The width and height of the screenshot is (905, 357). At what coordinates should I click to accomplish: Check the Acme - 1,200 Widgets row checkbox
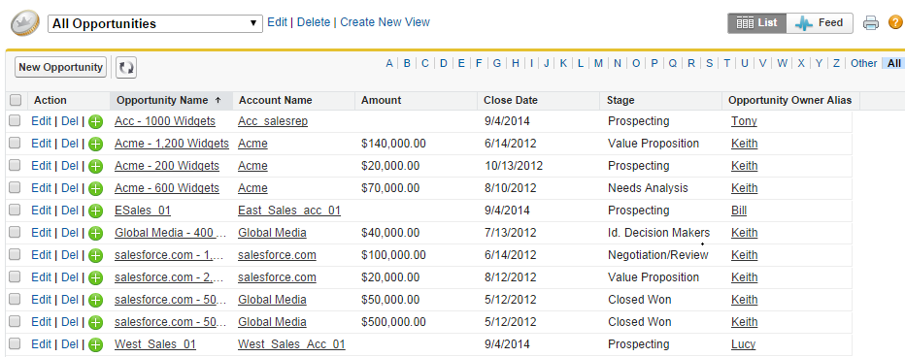coord(15,143)
